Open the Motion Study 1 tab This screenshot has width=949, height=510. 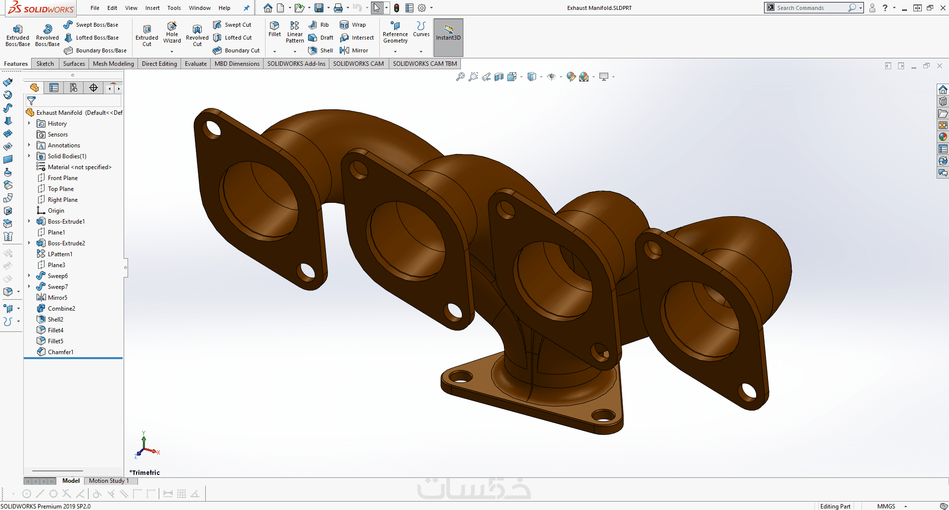tap(109, 481)
